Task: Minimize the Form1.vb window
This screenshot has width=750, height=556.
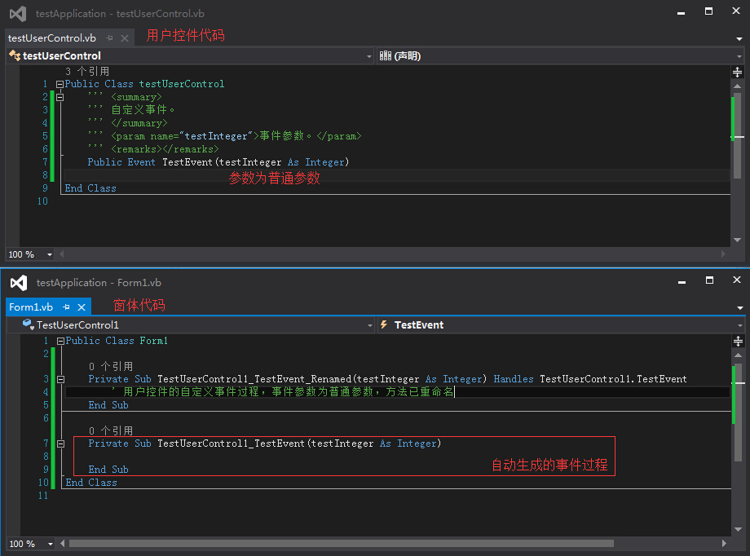Action: (682, 281)
